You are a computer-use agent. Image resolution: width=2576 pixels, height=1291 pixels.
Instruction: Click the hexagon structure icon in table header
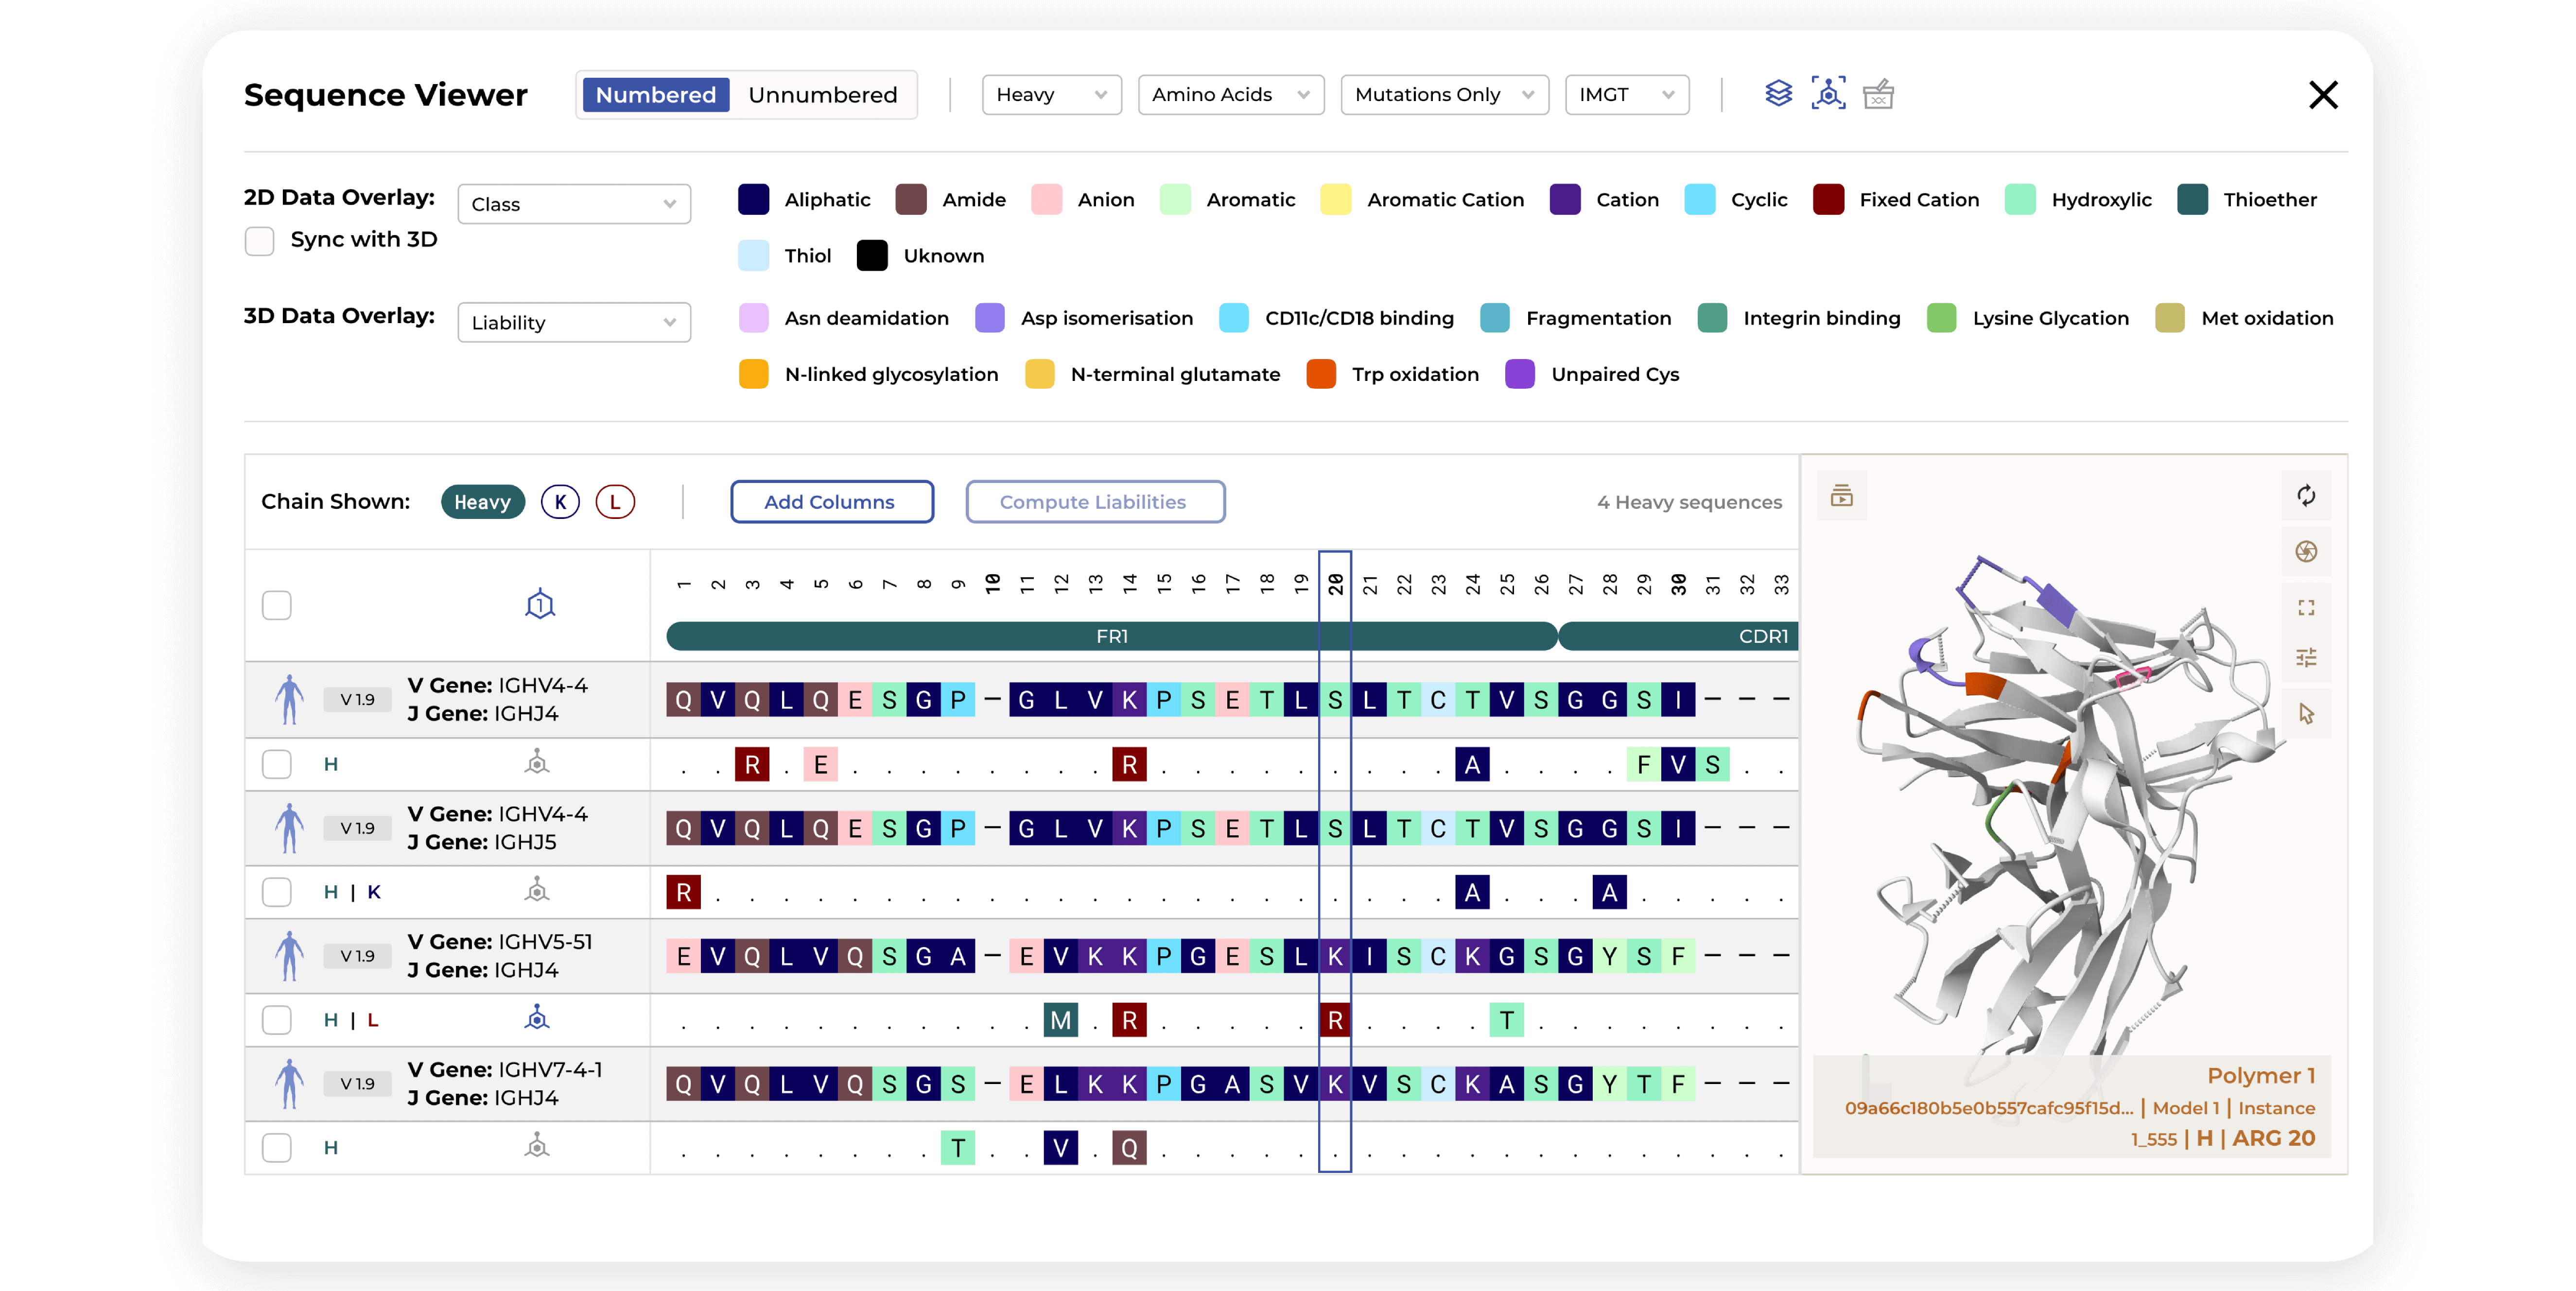(x=540, y=604)
